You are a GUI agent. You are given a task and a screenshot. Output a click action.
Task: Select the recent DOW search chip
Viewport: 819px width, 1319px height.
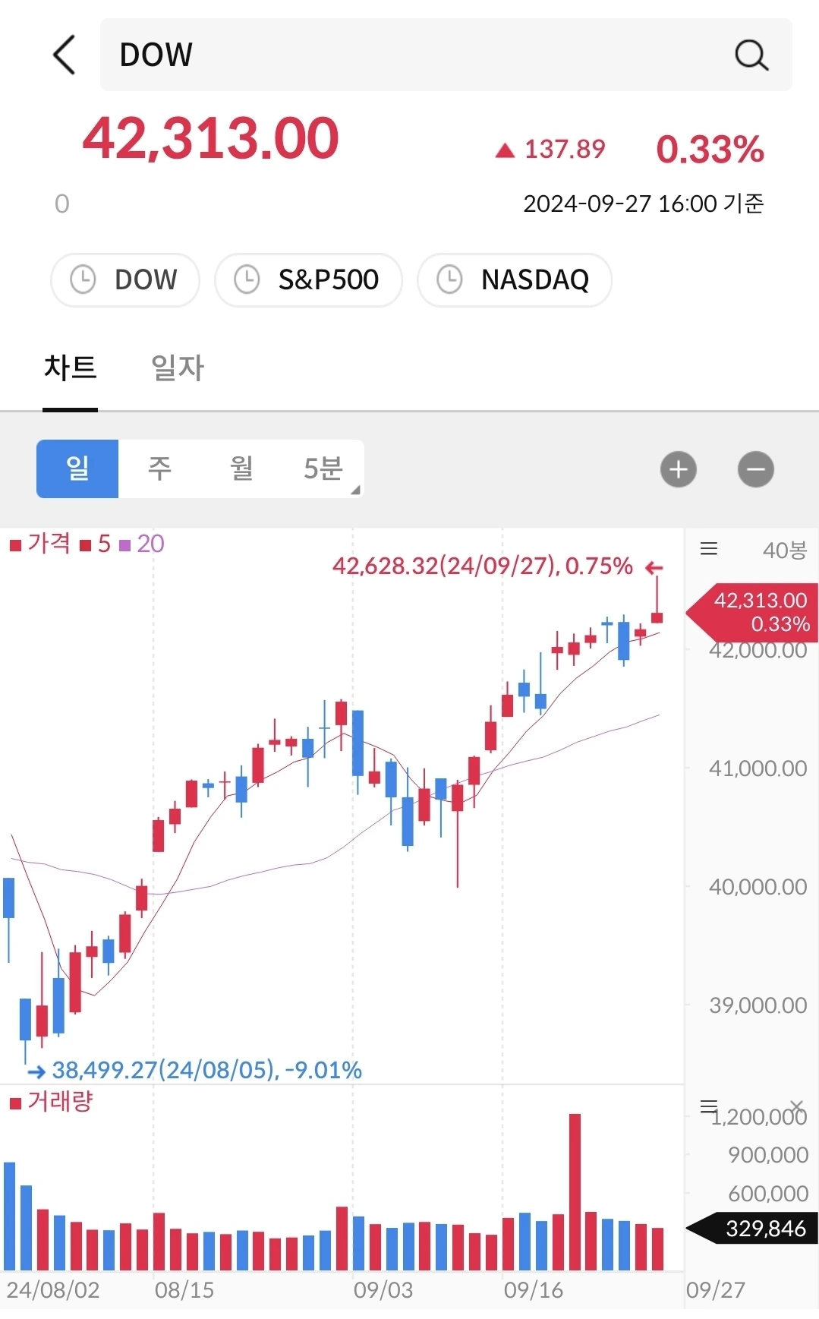[x=125, y=279]
